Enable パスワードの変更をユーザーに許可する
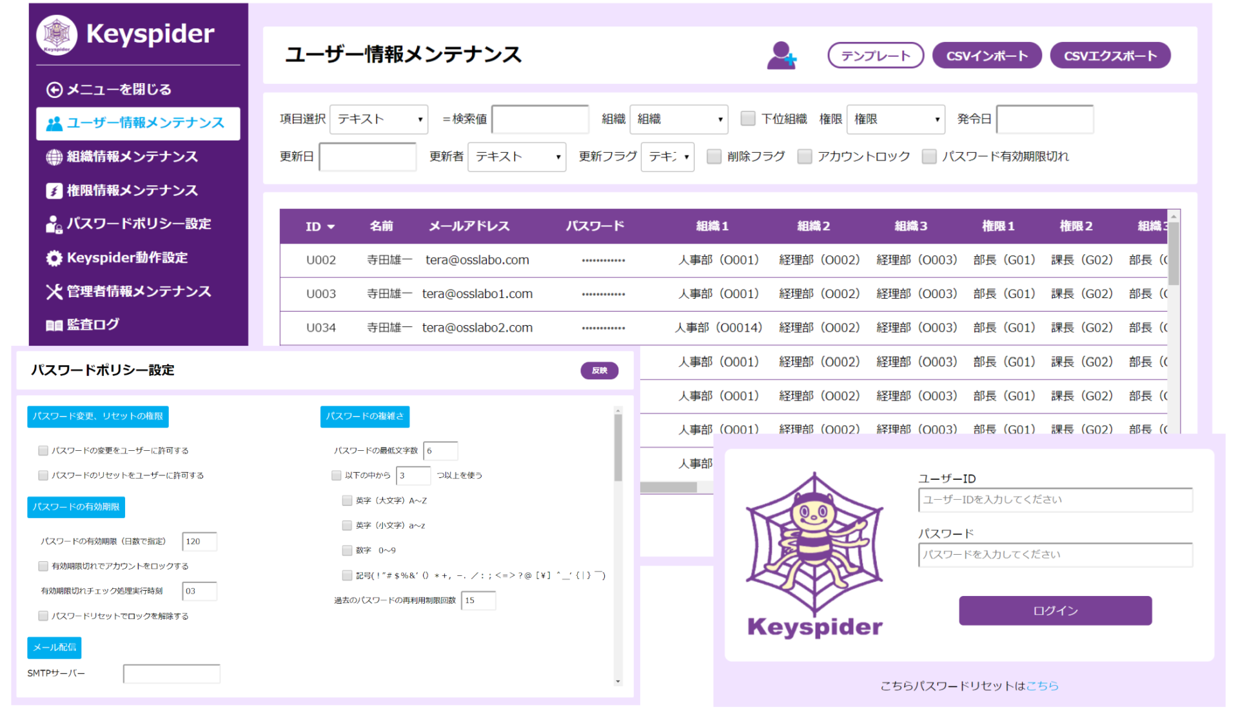 (43, 450)
